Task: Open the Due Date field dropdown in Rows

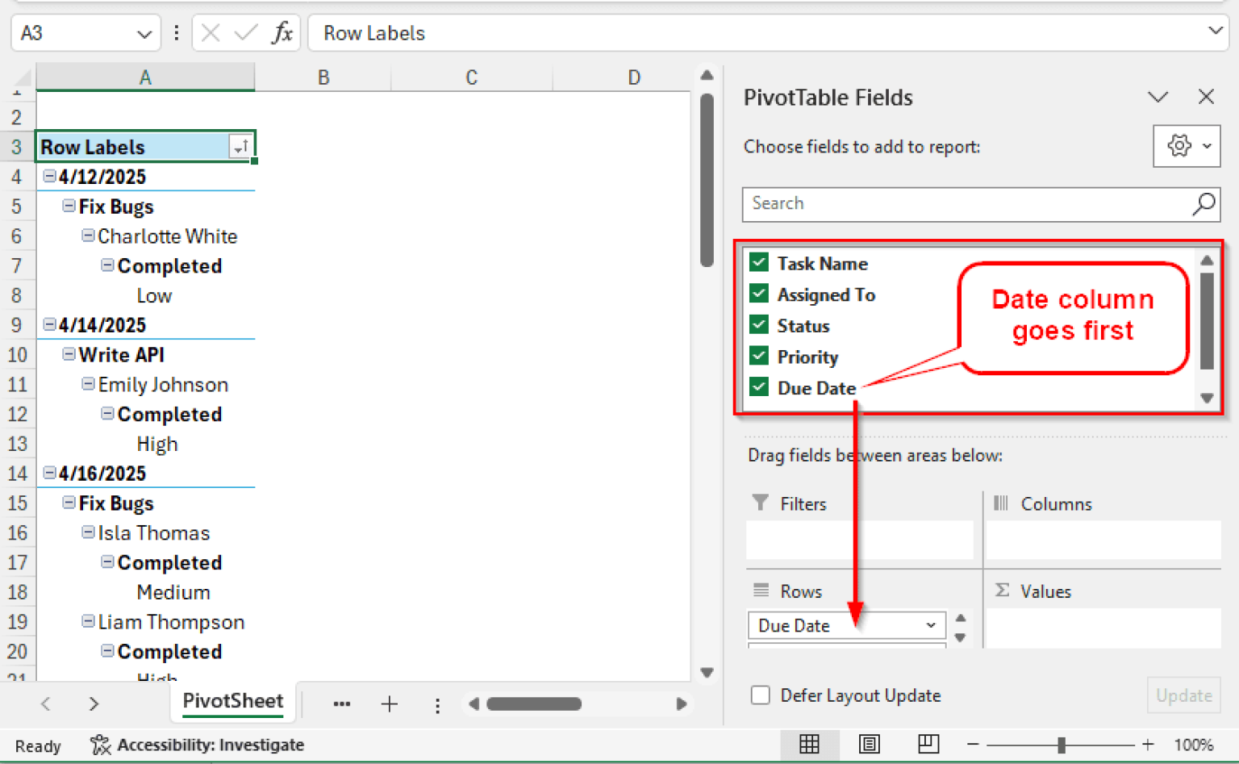Action: coord(931,625)
